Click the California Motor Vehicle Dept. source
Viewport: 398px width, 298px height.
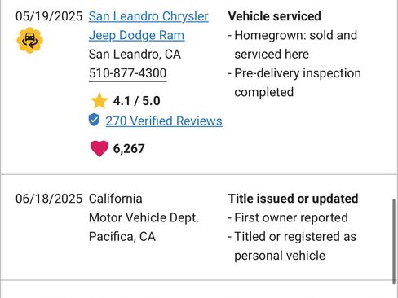point(144,208)
